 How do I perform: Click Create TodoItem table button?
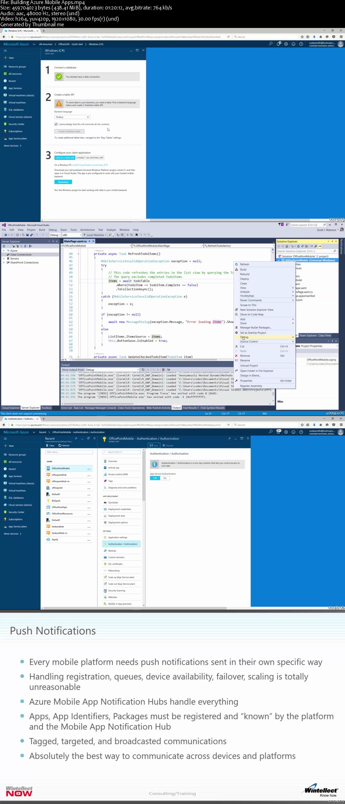[69, 131]
